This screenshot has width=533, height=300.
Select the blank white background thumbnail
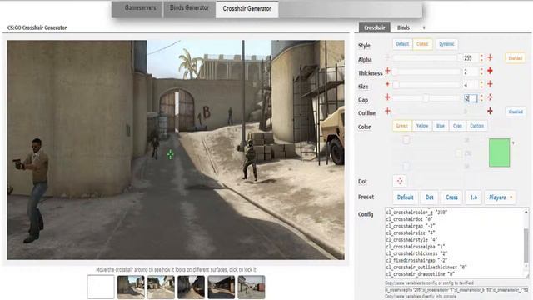click(101, 287)
